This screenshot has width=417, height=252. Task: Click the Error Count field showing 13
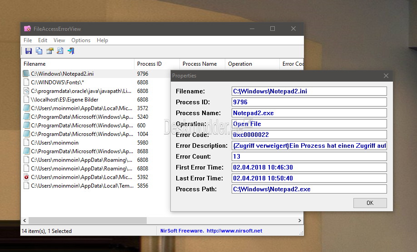point(309,156)
